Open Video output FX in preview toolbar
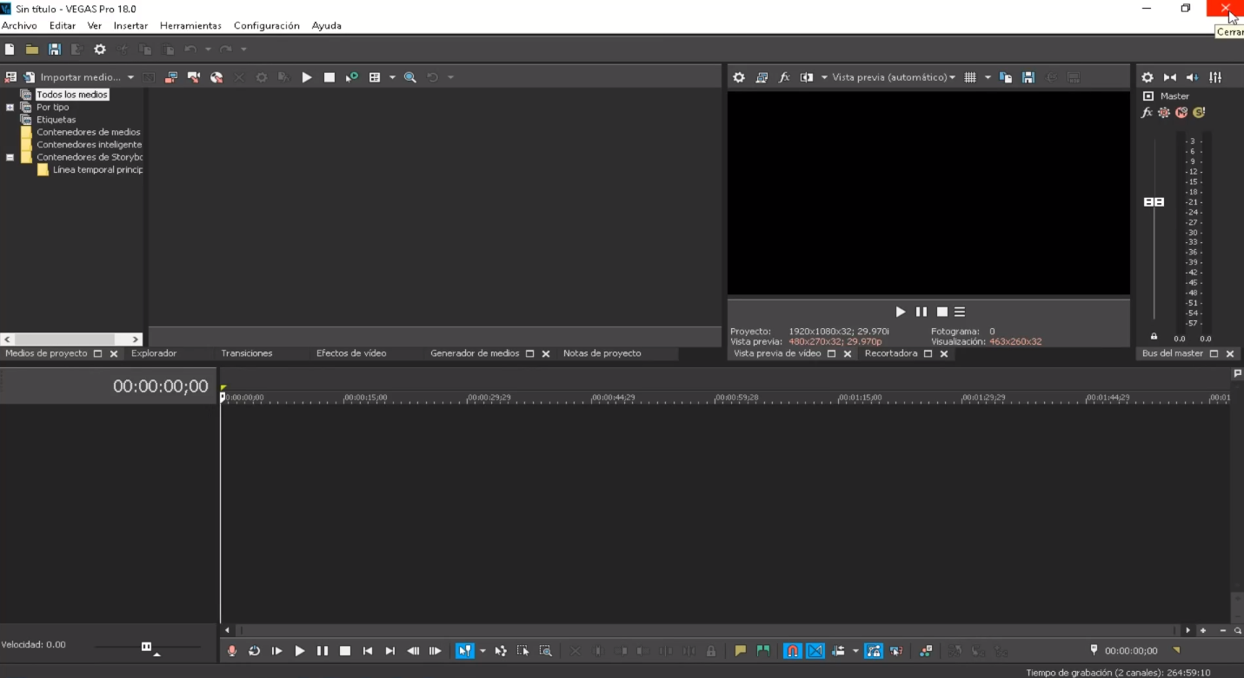The image size is (1244, 678). coord(784,77)
